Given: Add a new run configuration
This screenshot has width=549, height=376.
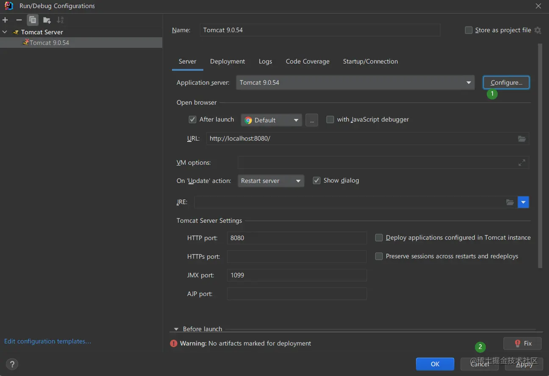Looking at the screenshot, I should 5,20.
